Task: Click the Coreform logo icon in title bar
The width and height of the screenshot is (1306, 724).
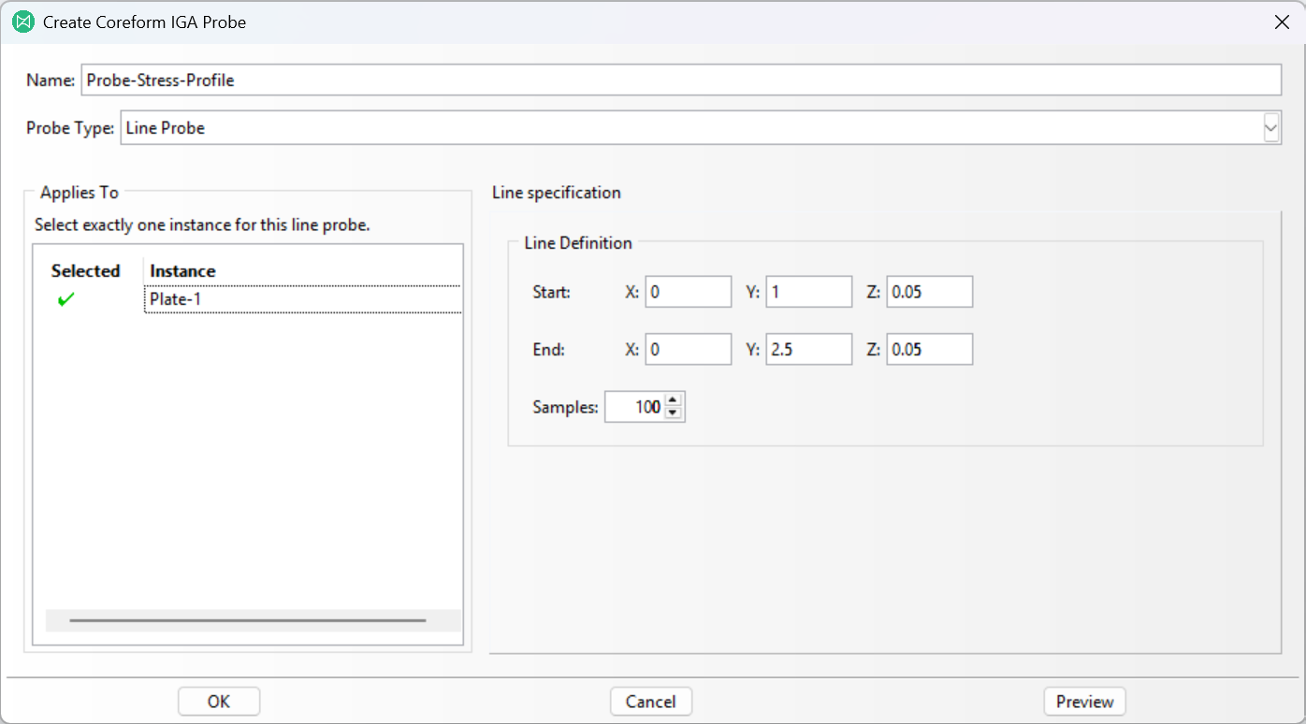Action: tap(23, 22)
